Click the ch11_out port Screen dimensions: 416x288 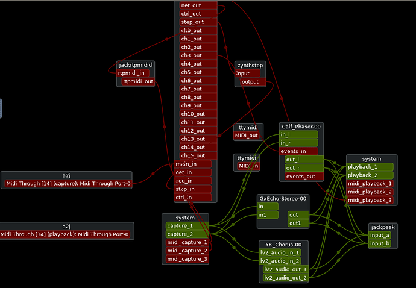pyautogui.click(x=198, y=122)
